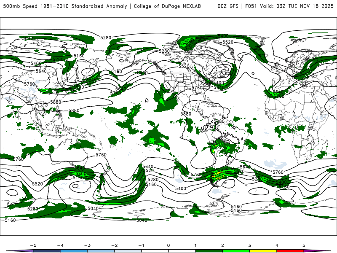This screenshot has width=337, height=253.
Task: Click the '1' colorbar tick label
Action: click(195, 245)
